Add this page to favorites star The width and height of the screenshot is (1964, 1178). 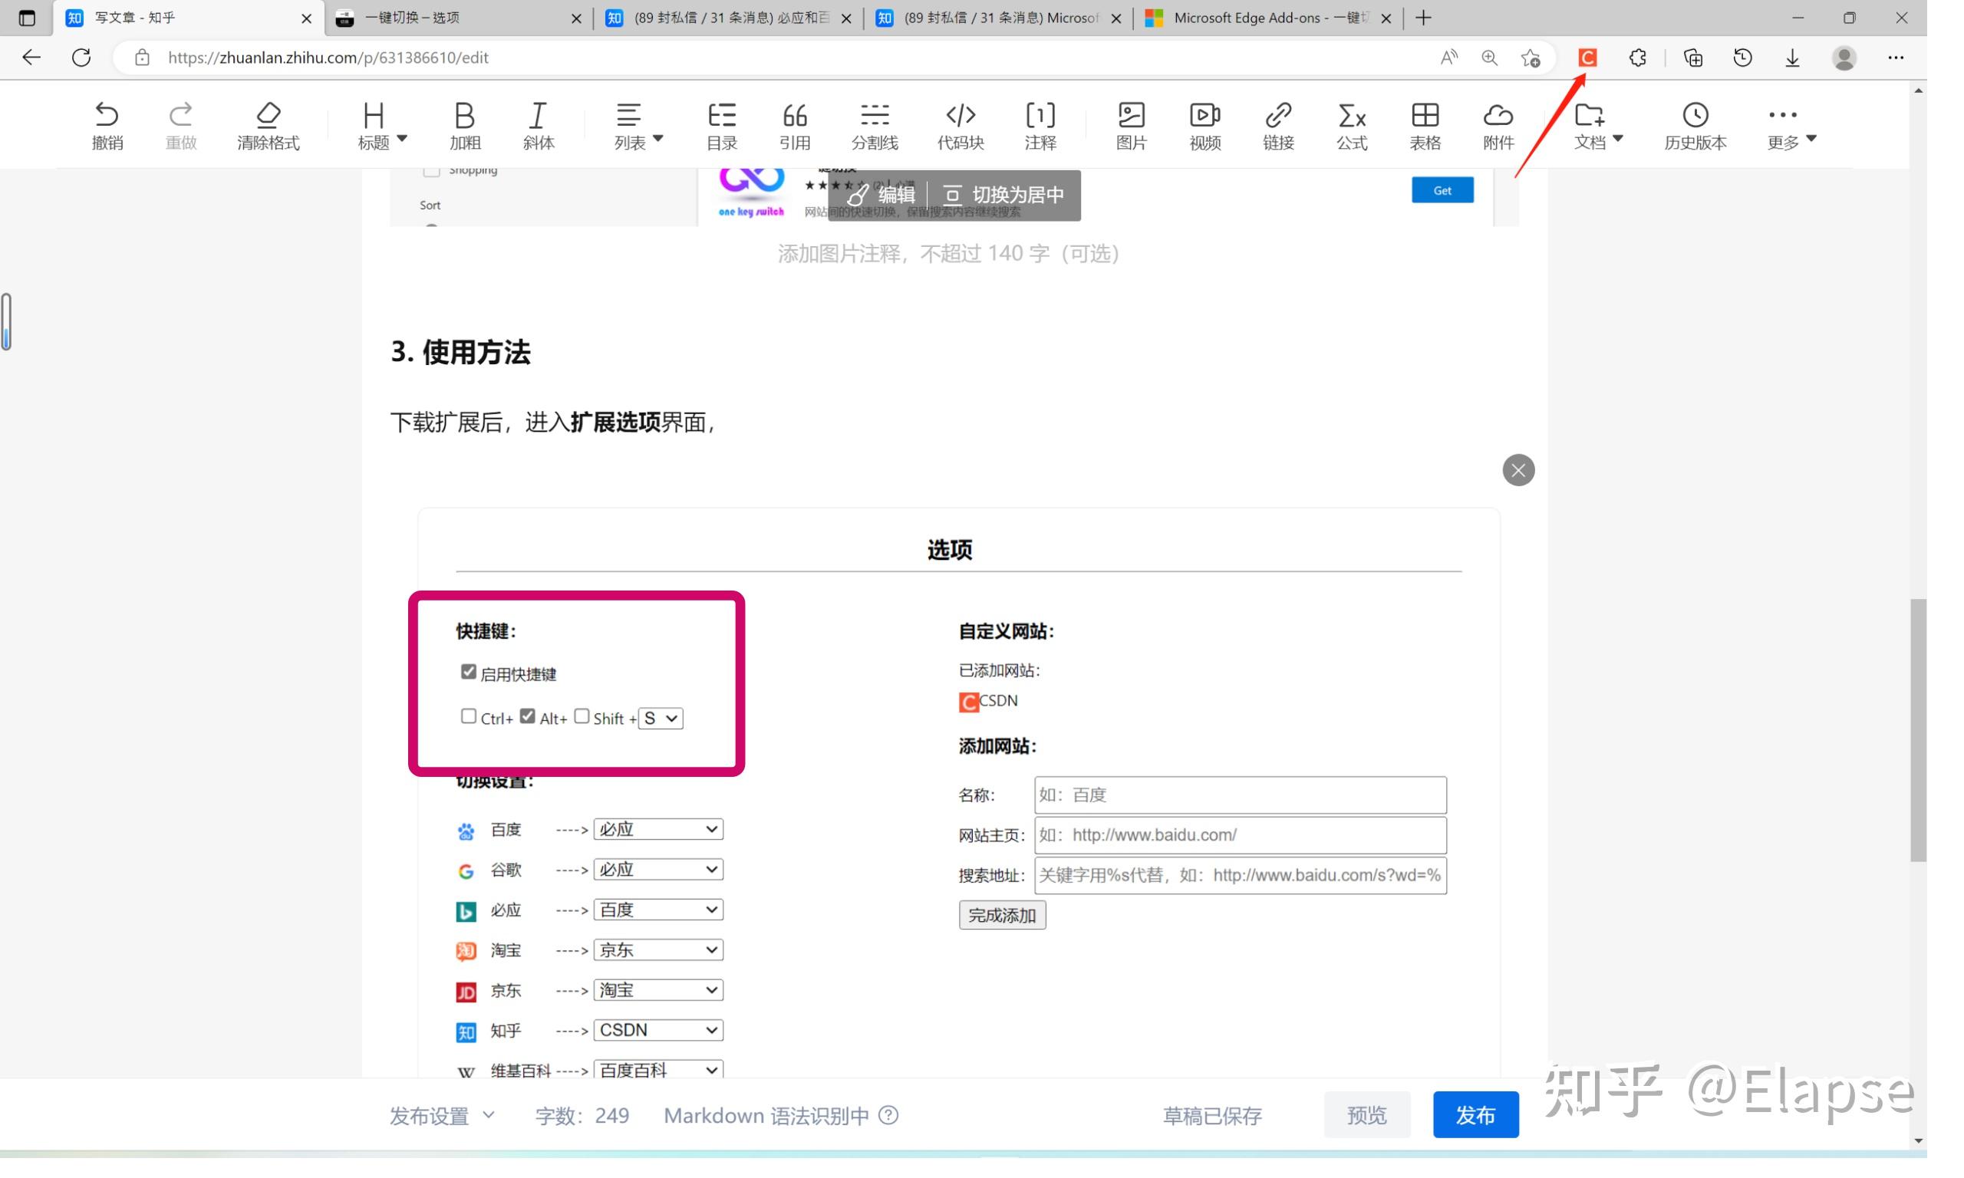[x=1531, y=58]
